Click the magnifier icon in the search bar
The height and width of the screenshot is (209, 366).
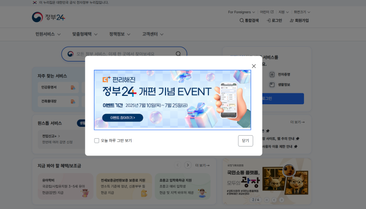tap(178, 54)
